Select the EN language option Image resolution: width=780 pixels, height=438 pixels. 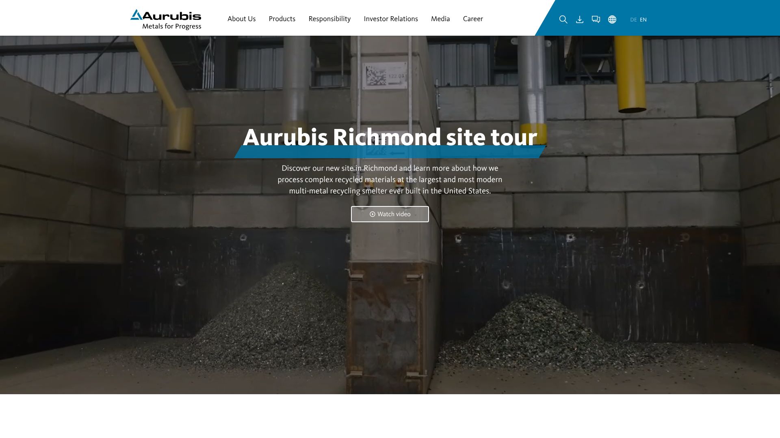[x=643, y=19]
